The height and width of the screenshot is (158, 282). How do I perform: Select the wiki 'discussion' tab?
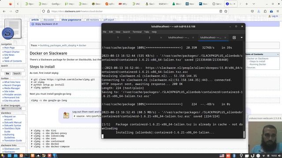point(48,20)
